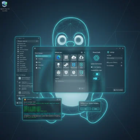Image resolution: width=140 pixels, height=140 pixels.
Task: Open the cloud download arrow tile
Action: pos(81,58)
